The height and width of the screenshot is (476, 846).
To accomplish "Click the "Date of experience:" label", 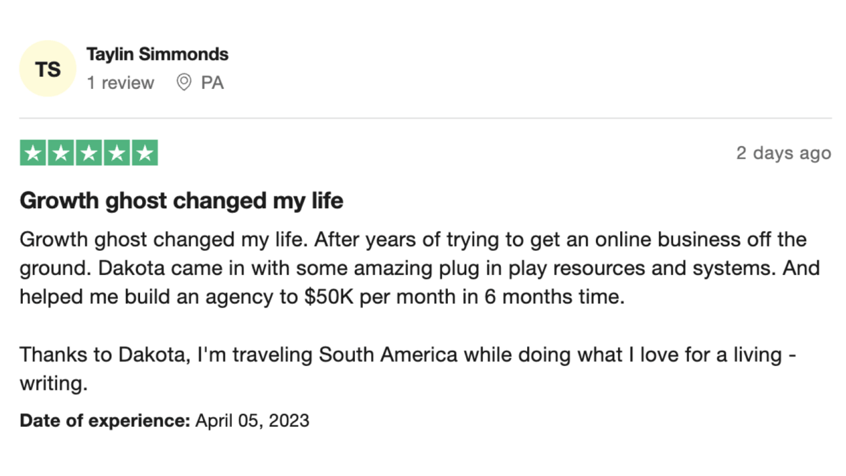I will [105, 420].
